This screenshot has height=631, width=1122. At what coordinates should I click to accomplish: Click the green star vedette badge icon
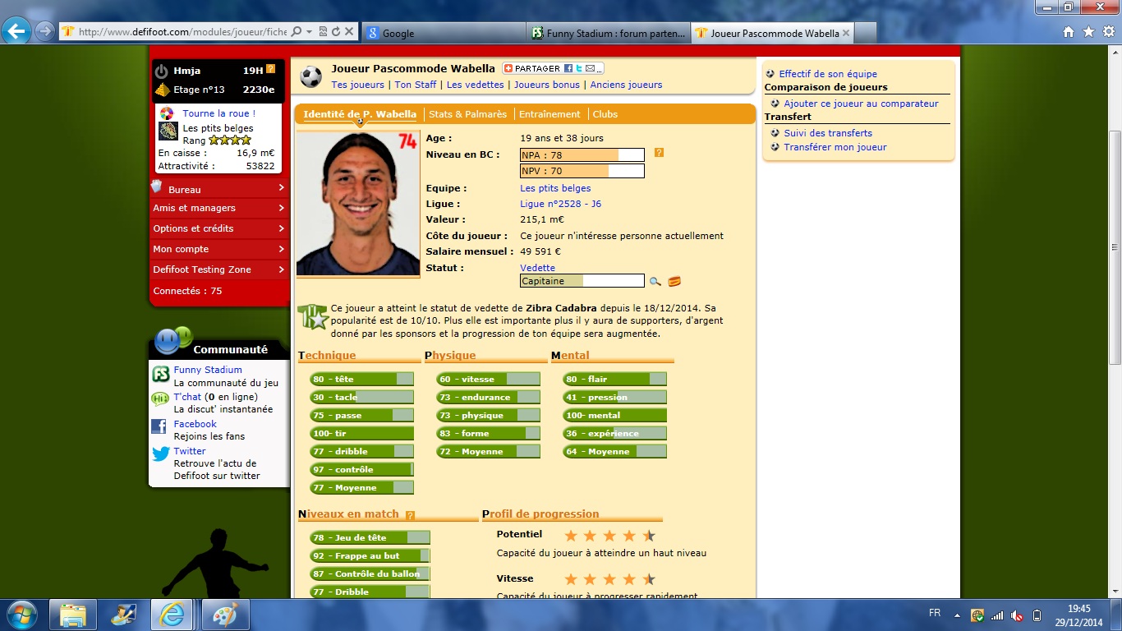click(x=312, y=316)
